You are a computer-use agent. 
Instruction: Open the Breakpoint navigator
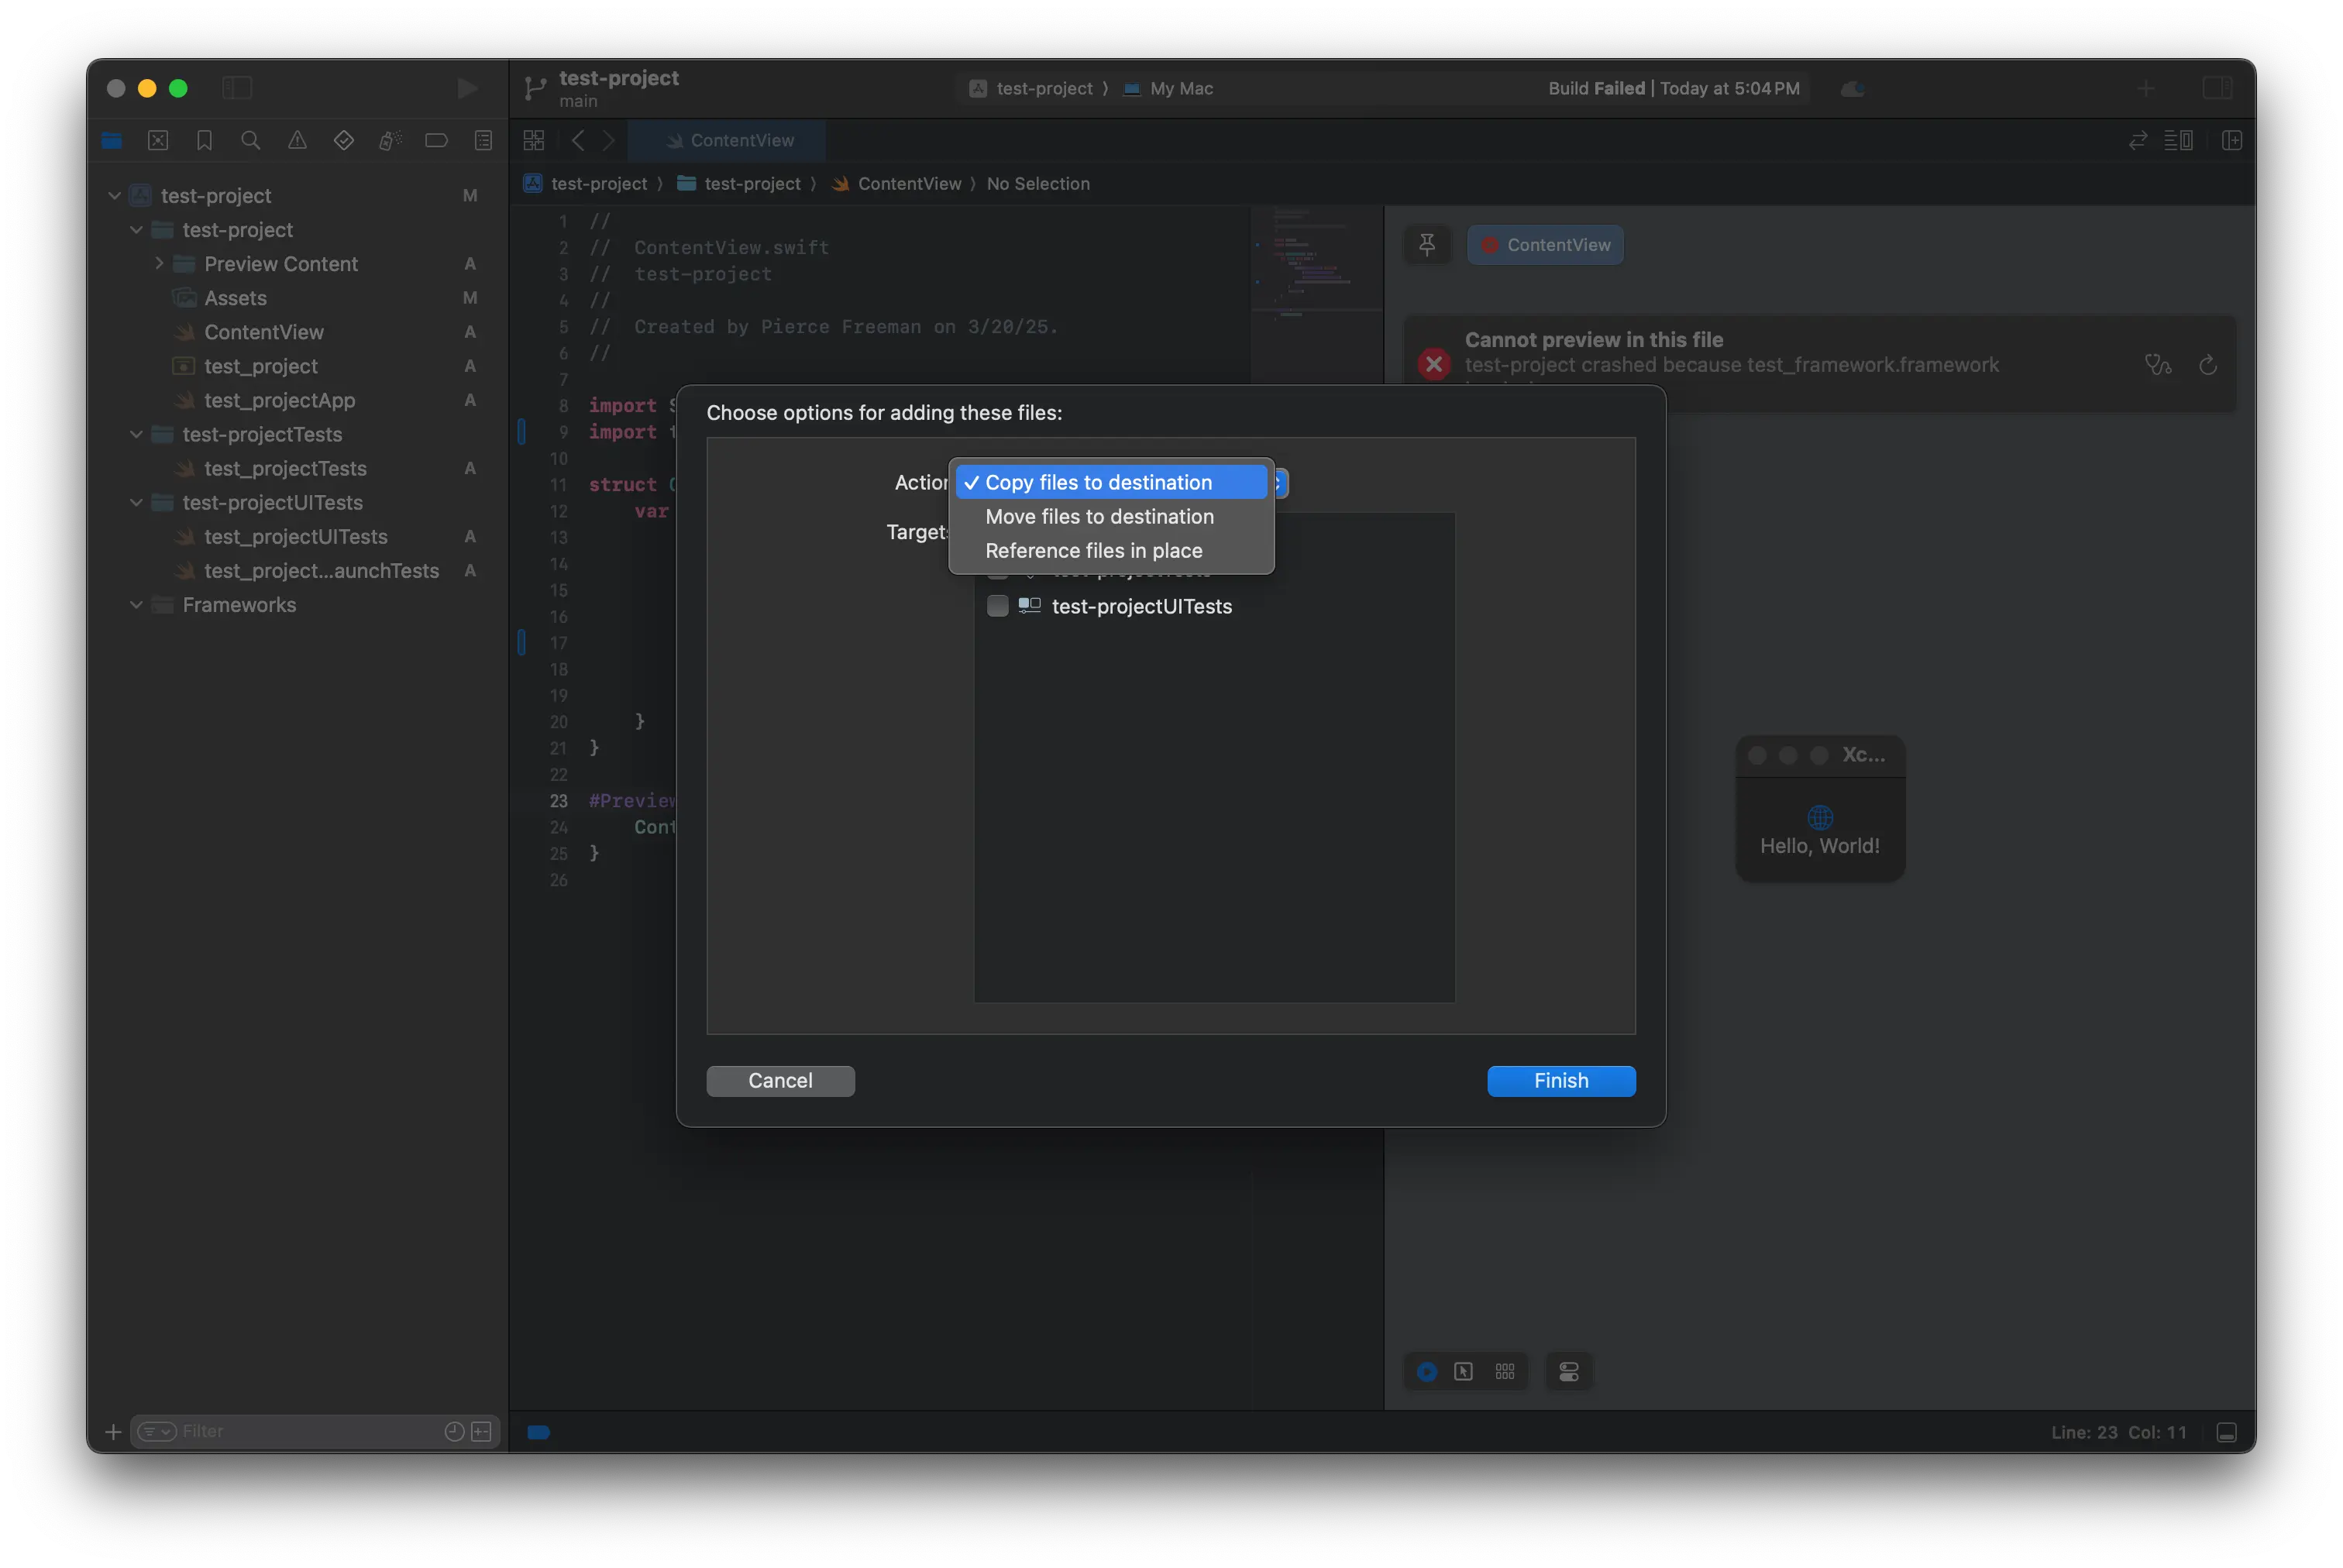[x=436, y=140]
